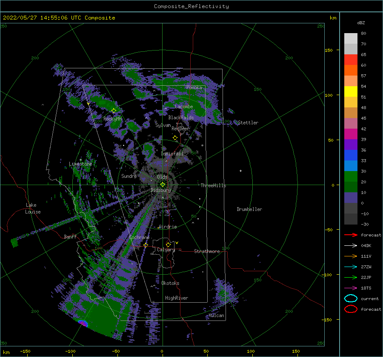Image resolution: width=383 pixels, height=357 pixels.
Task: Click the asterisk marker above Limestone
Action: [80, 160]
